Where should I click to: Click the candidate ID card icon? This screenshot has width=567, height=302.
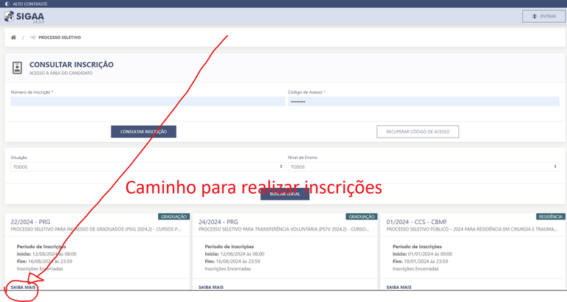[x=18, y=68]
